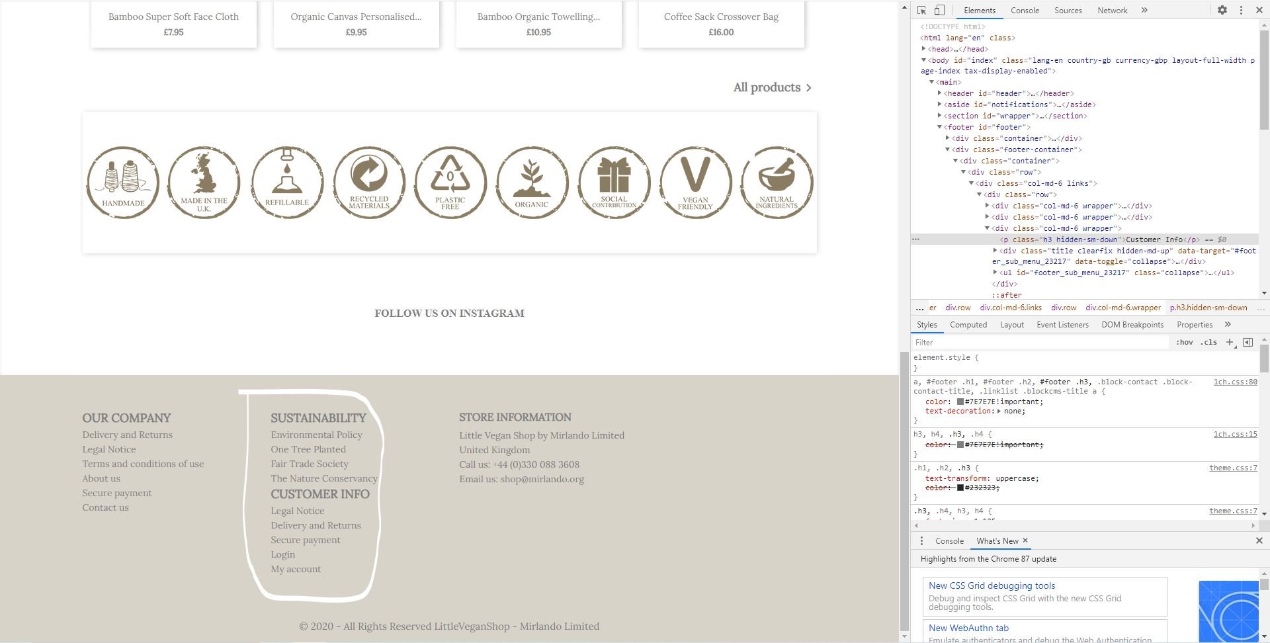The image size is (1270, 643).
Task: Click the Natural Ingredients badge
Action: click(777, 183)
